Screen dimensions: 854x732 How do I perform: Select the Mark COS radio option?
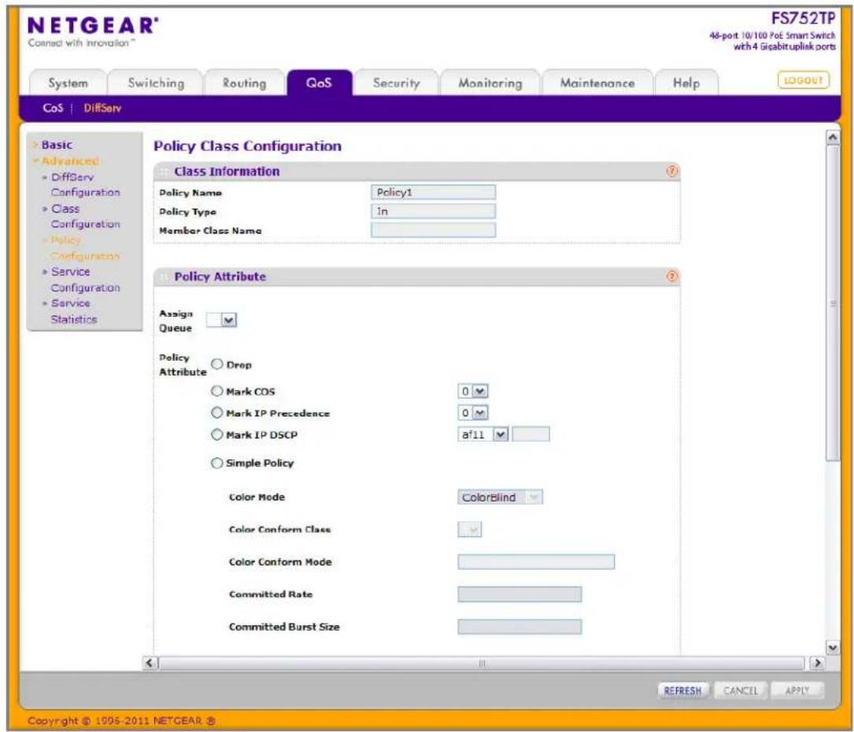pyautogui.click(x=216, y=391)
